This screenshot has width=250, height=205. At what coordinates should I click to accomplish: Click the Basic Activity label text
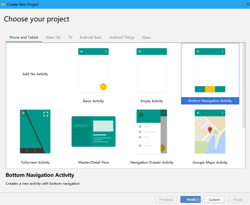click(x=93, y=101)
